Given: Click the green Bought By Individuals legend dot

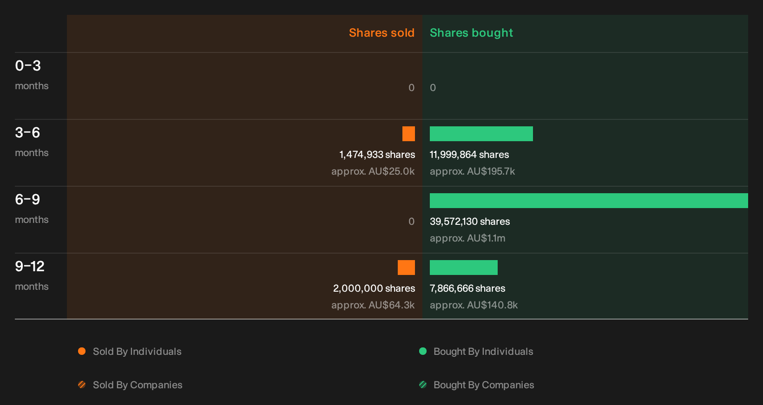Looking at the screenshot, I should pos(423,351).
